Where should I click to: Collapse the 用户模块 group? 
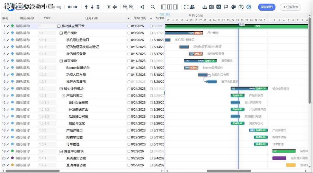click(61, 33)
